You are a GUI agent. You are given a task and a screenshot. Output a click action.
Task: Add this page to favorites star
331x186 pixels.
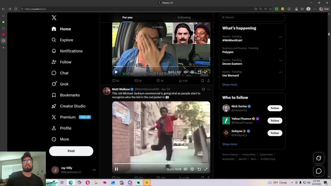click(270, 9)
